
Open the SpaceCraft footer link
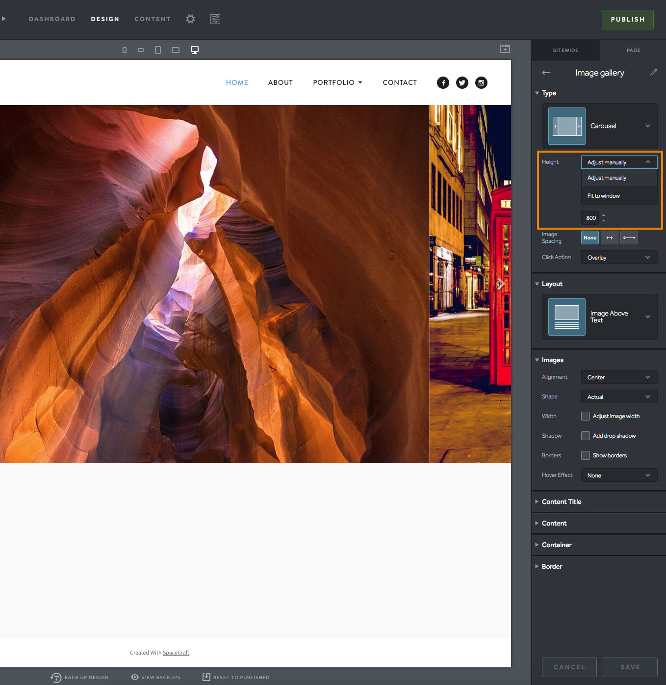click(176, 653)
